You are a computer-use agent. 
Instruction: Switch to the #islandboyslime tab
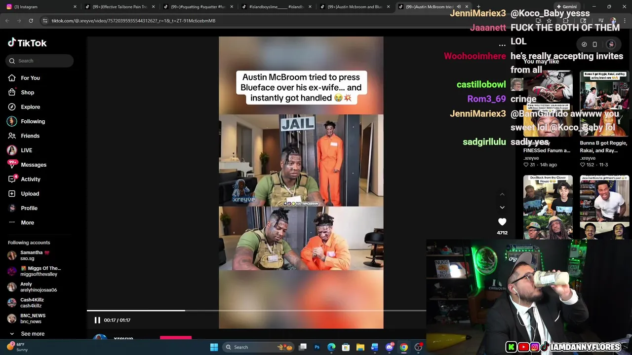point(276,6)
